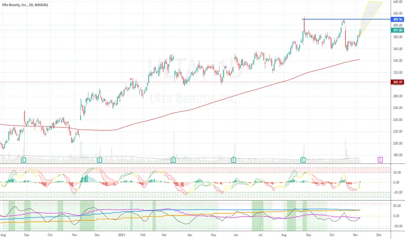Click the purple upcoming earnings E marker

(380, 160)
